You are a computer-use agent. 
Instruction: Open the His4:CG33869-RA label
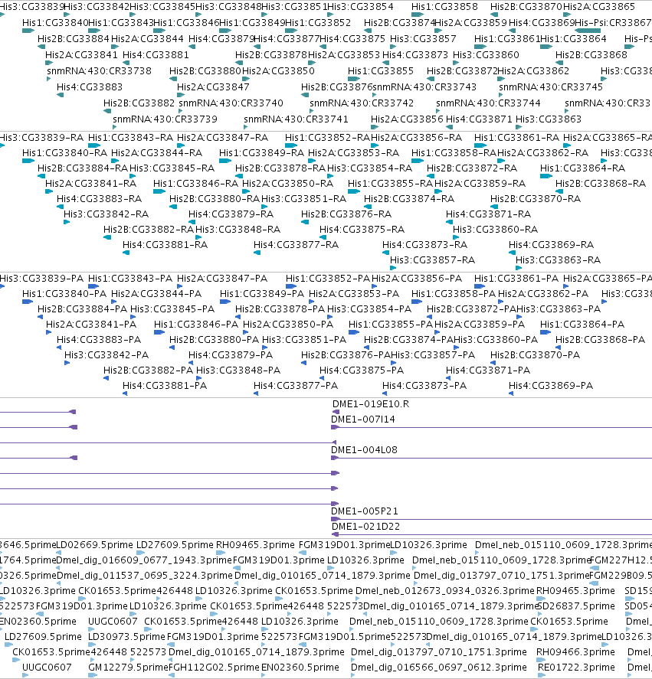[x=551, y=245]
